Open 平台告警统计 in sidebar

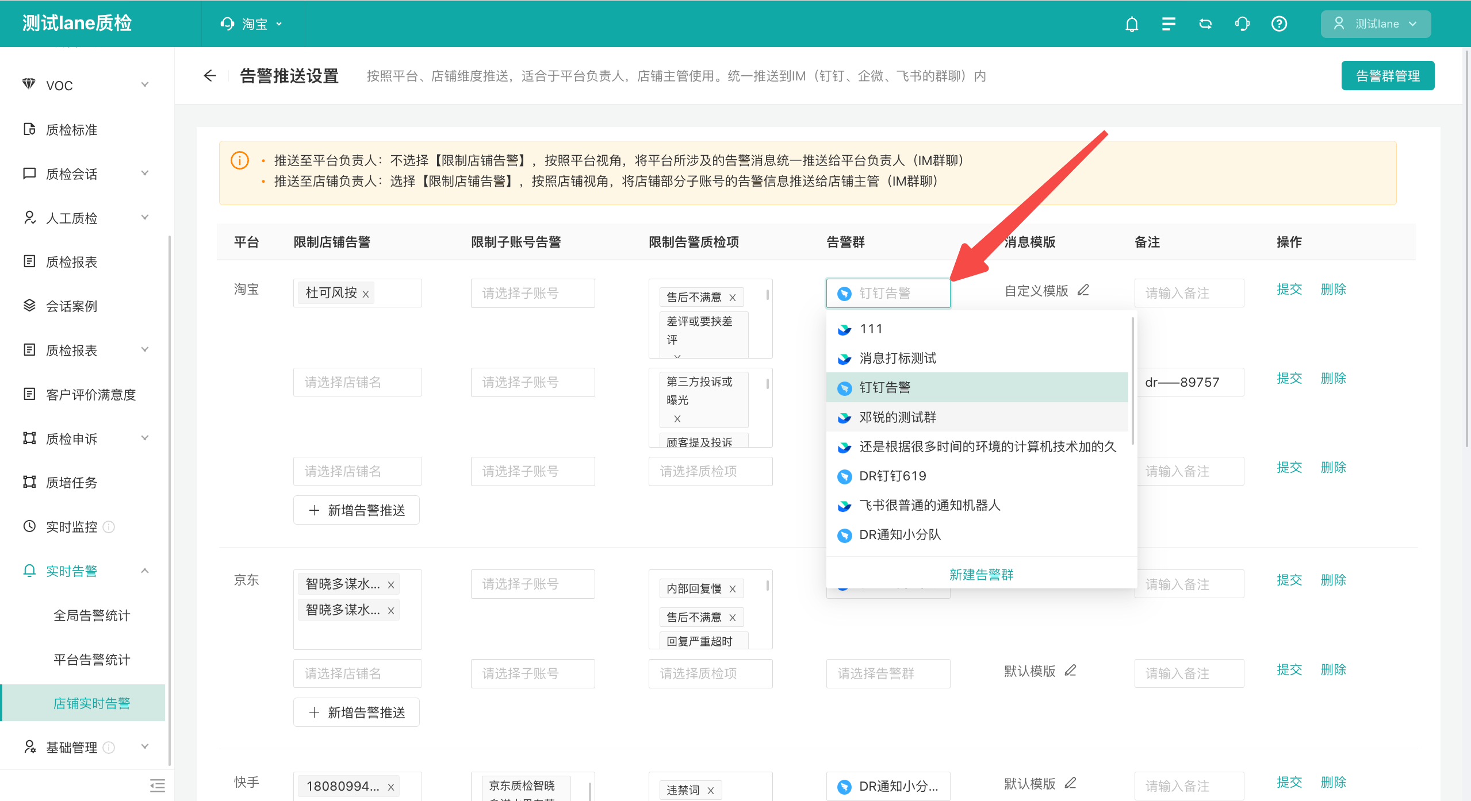(91, 660)
